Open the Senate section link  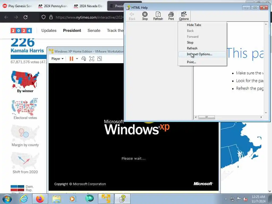[94, 31]
